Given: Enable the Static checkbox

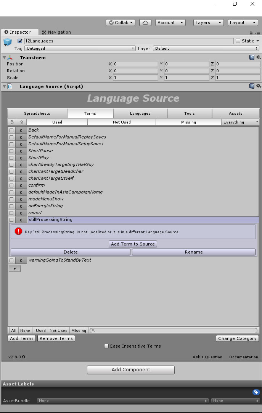Looking at the screenshot, I should [238, 41].
